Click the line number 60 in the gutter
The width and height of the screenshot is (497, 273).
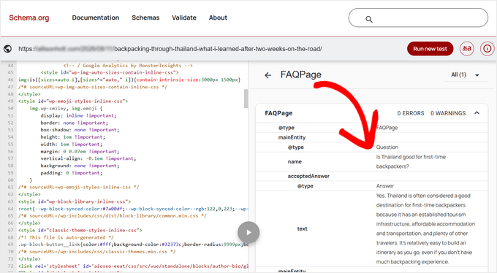(10, 180)
